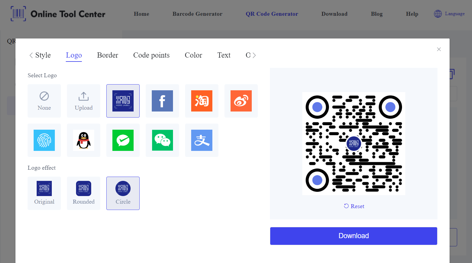Open the Help page
This screenshot has width=472, height=263.
(x=412, y=14)
